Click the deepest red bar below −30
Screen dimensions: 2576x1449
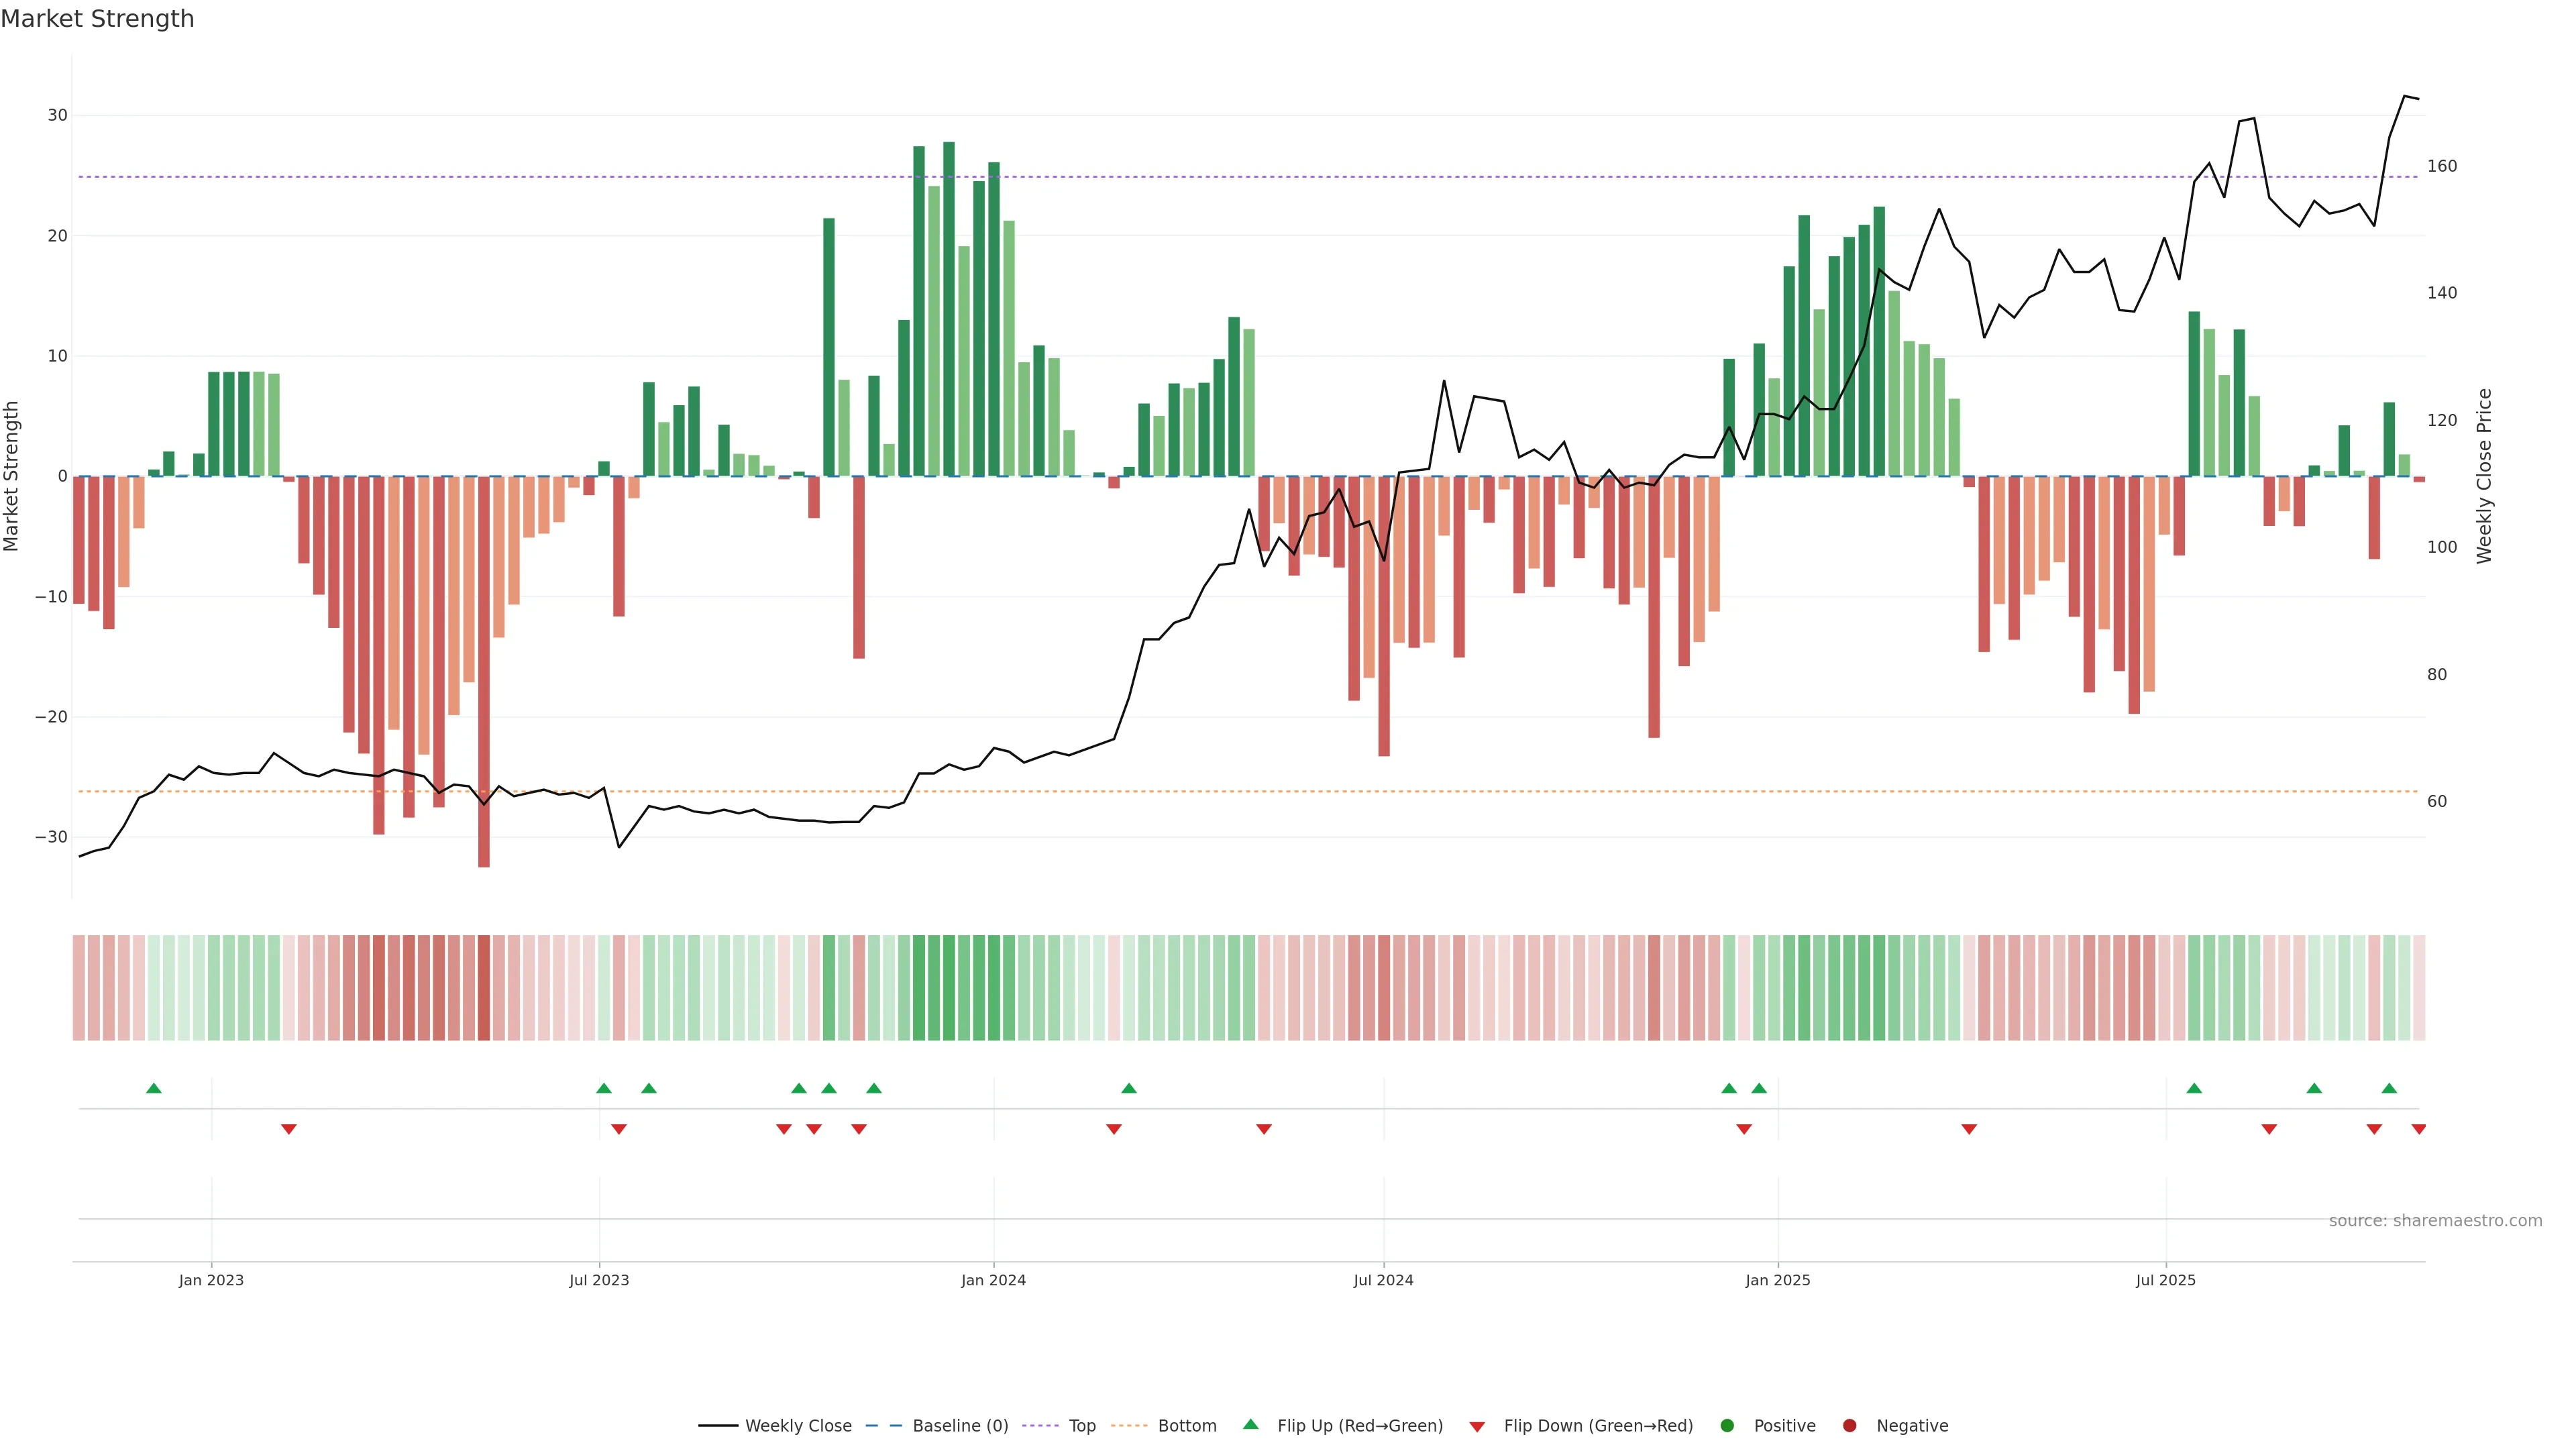484,670
